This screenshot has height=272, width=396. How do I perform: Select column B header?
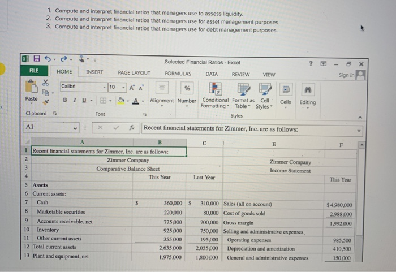160,143
